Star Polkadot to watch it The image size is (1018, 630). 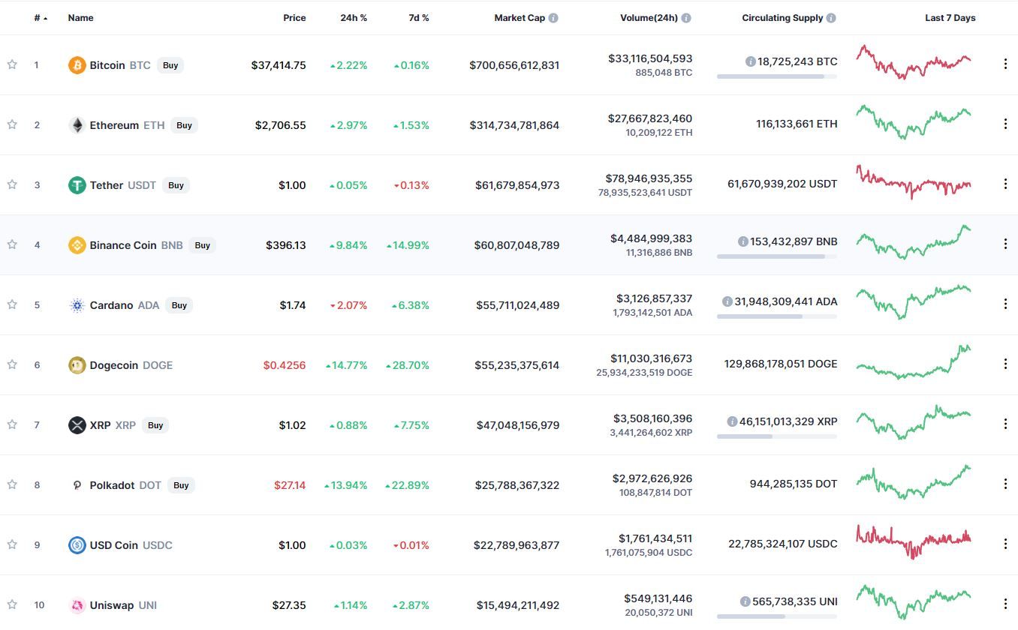12,484
